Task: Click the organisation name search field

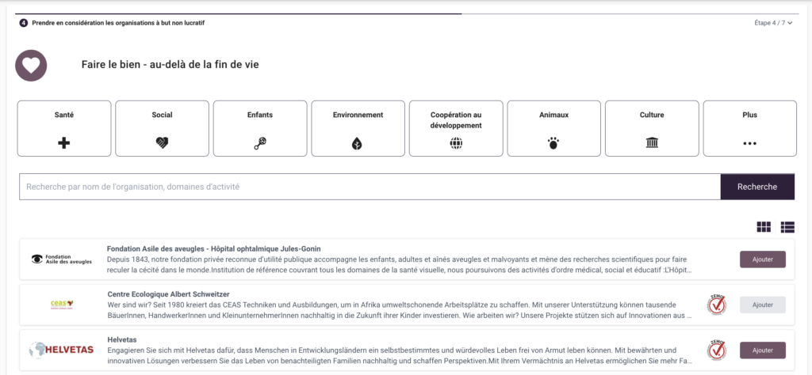Action: [x=370, y=187]
